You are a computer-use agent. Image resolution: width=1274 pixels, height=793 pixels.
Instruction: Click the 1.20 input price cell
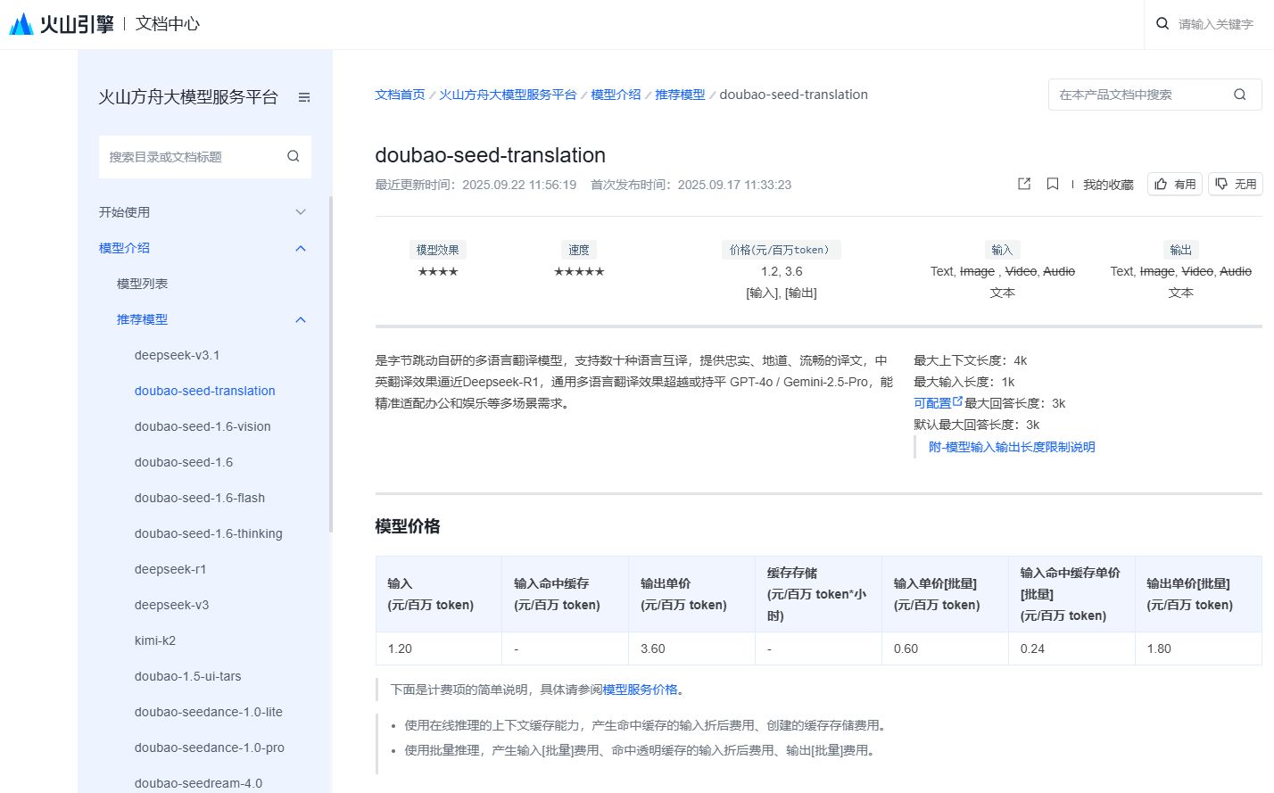(439, 648)
